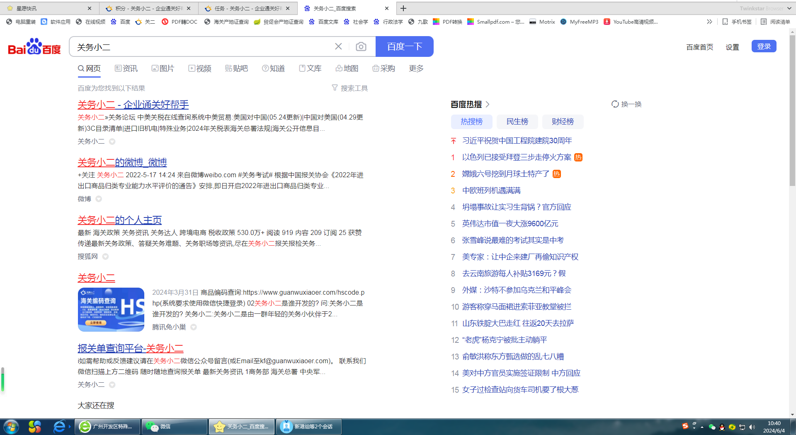796x435 pixels.
Task: Open result 报关单查询平台-关务小二
Action: 130,348
